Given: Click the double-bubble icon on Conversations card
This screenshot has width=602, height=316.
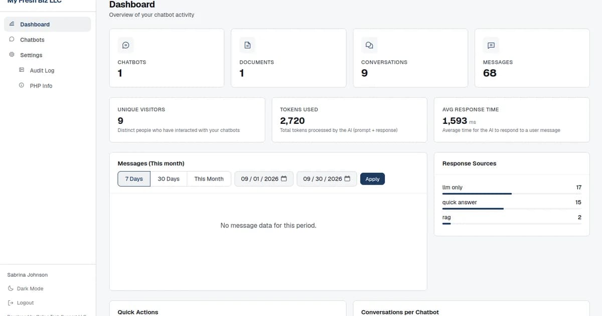Looking at the screenshot, I should coord(369,45).
